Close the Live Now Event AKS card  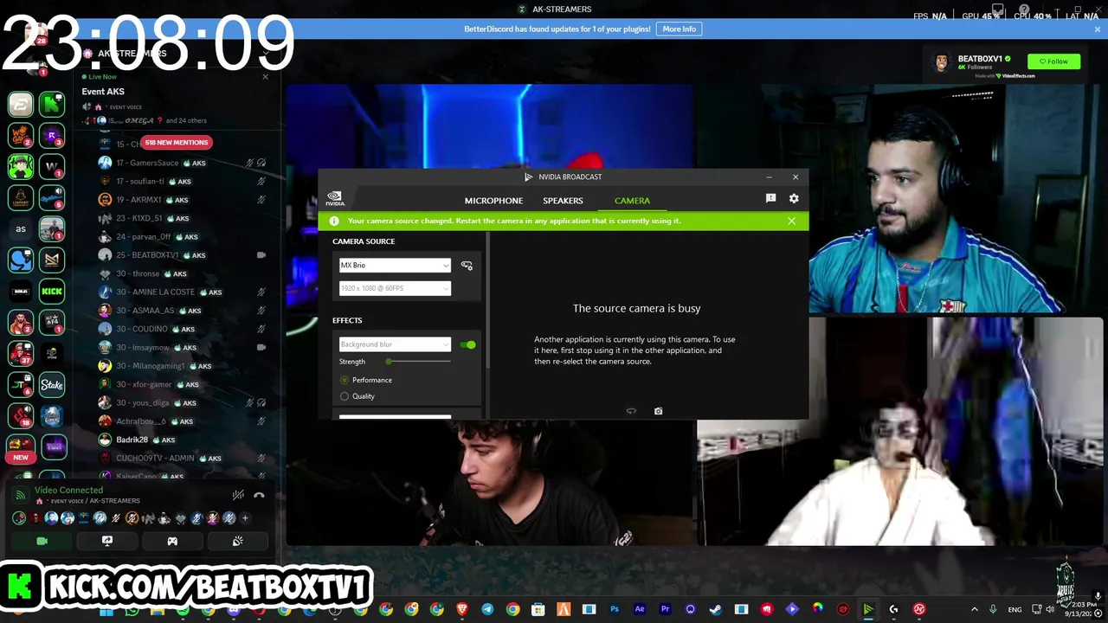265,77
